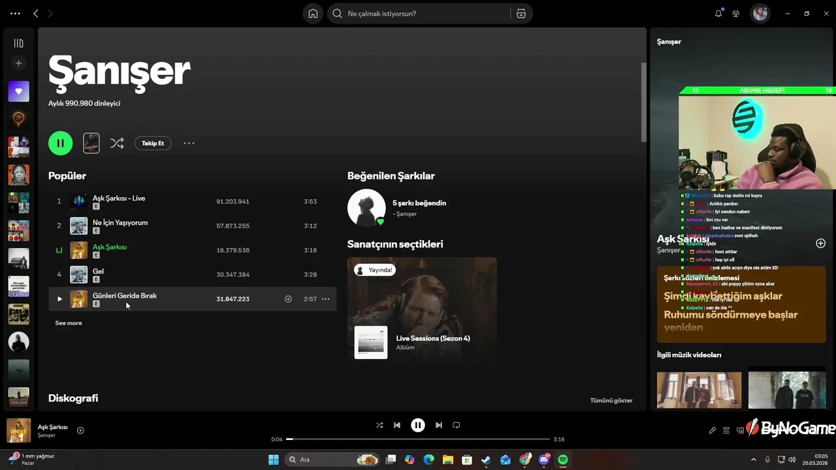Open Windows Start menu
The height and width of the screenshot is (470, 836).
(274, 460)
